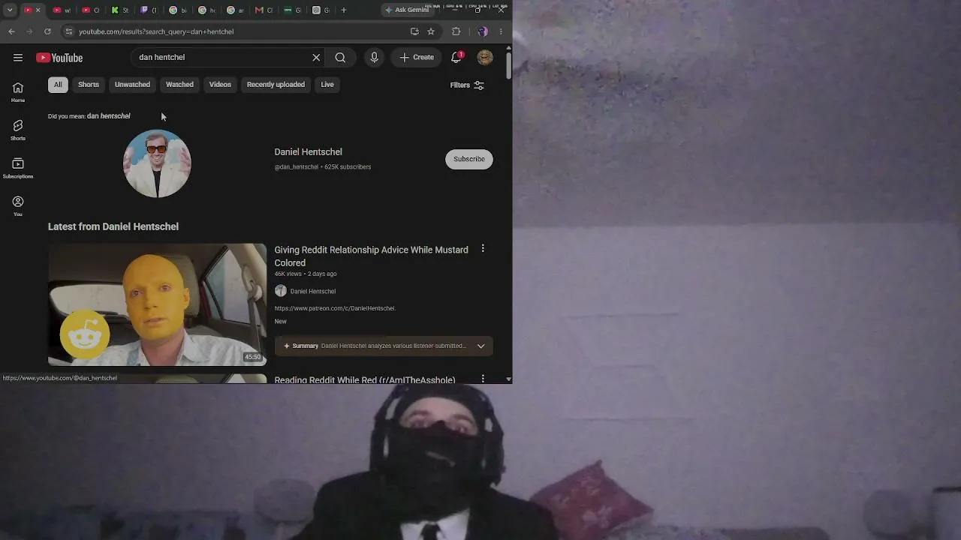Image resolution: width=961 pixels, height=540 pixels.
Task: Click the Patreon link description text
Action: [x=335, y=308]
